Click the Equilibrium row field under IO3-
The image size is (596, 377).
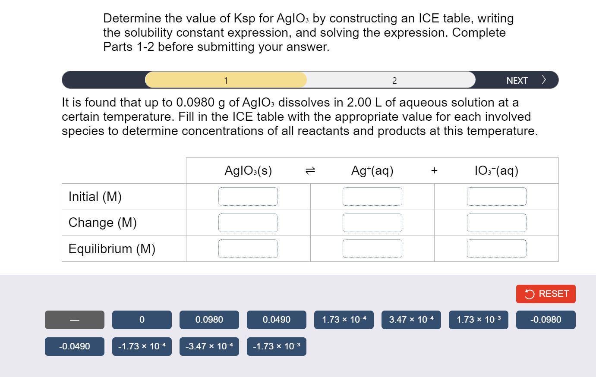click(x=497, y=248)
